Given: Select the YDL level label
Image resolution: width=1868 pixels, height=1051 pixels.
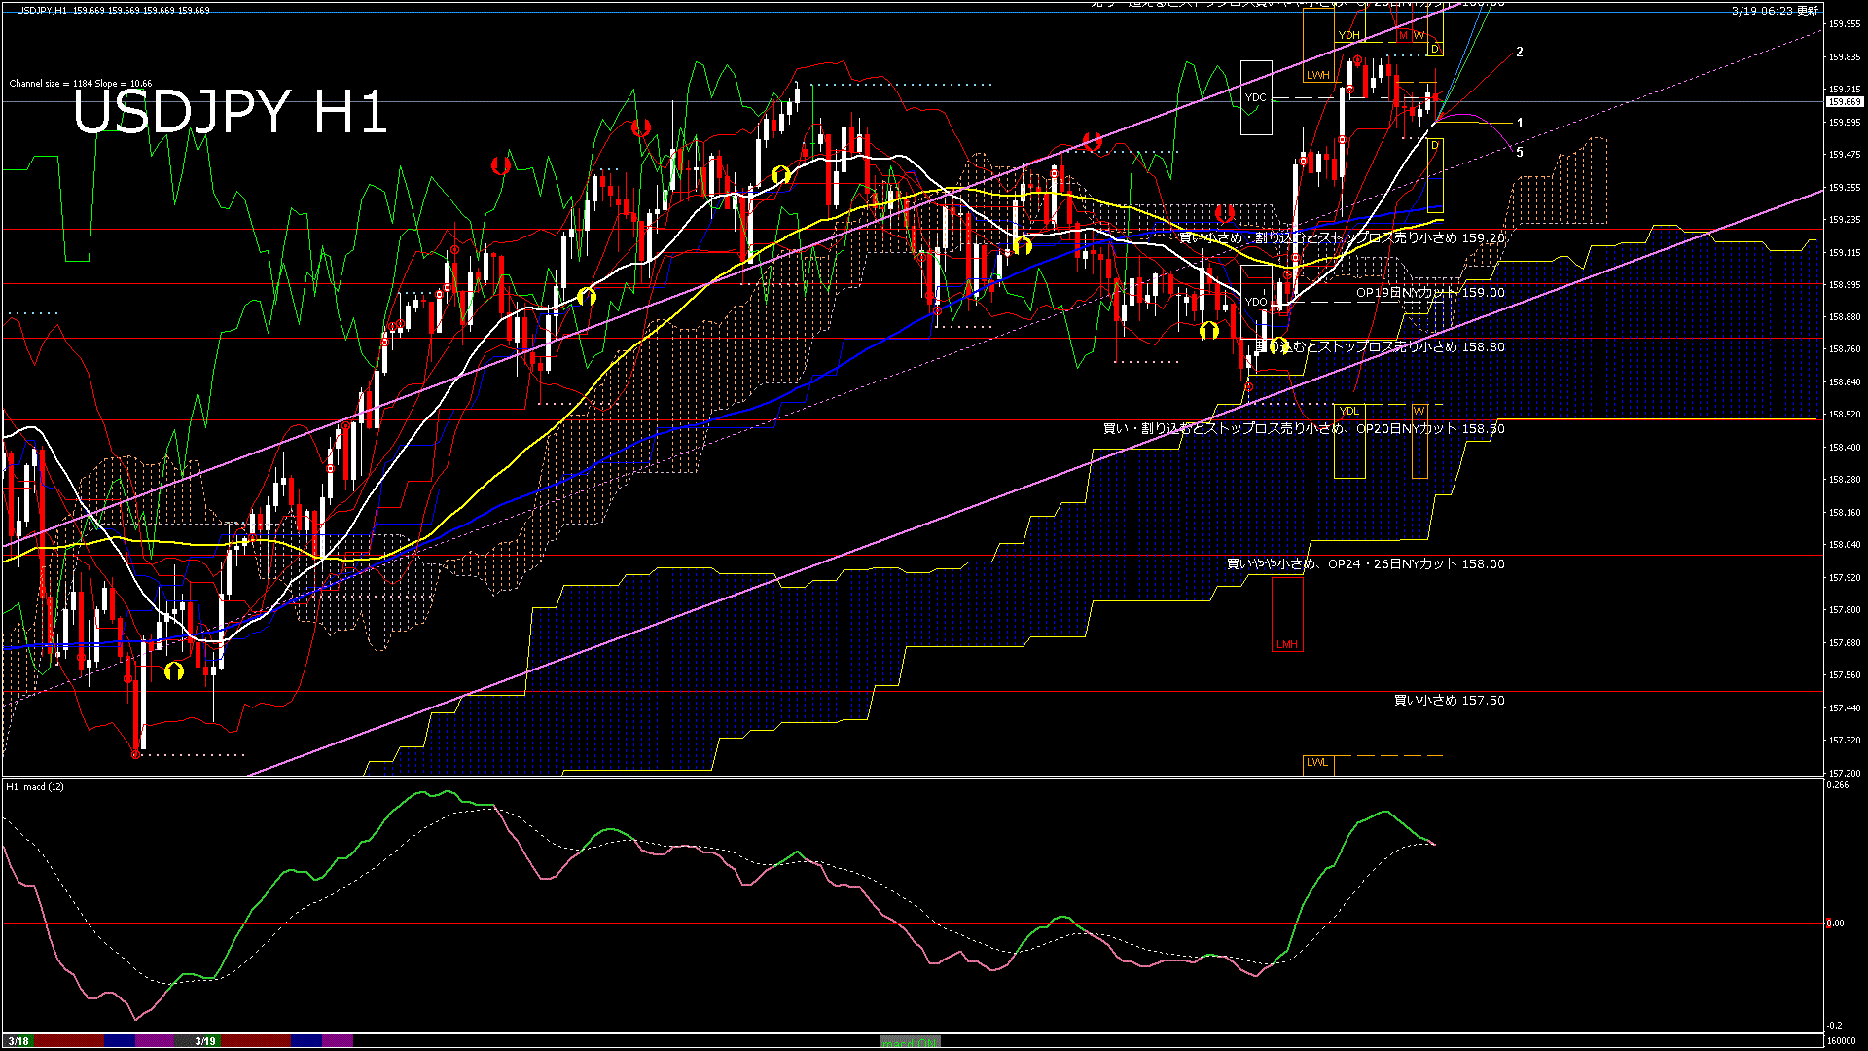Looking at the screenshot, I should pos(1348,412).
